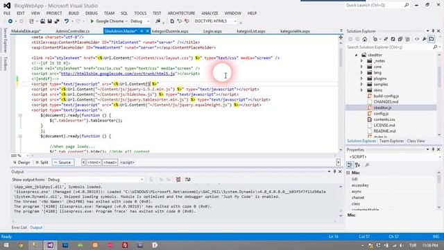Open the BUILD menu

pyautogui.click(x=74, y=13)
